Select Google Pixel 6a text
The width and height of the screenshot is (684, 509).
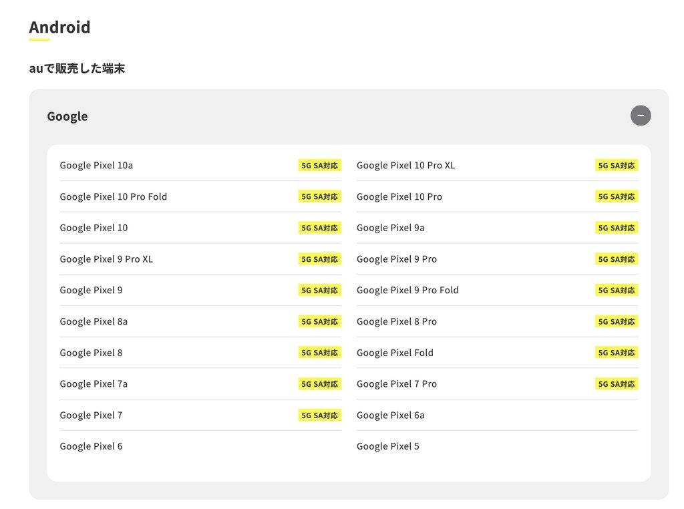click(x=390, y=415)
